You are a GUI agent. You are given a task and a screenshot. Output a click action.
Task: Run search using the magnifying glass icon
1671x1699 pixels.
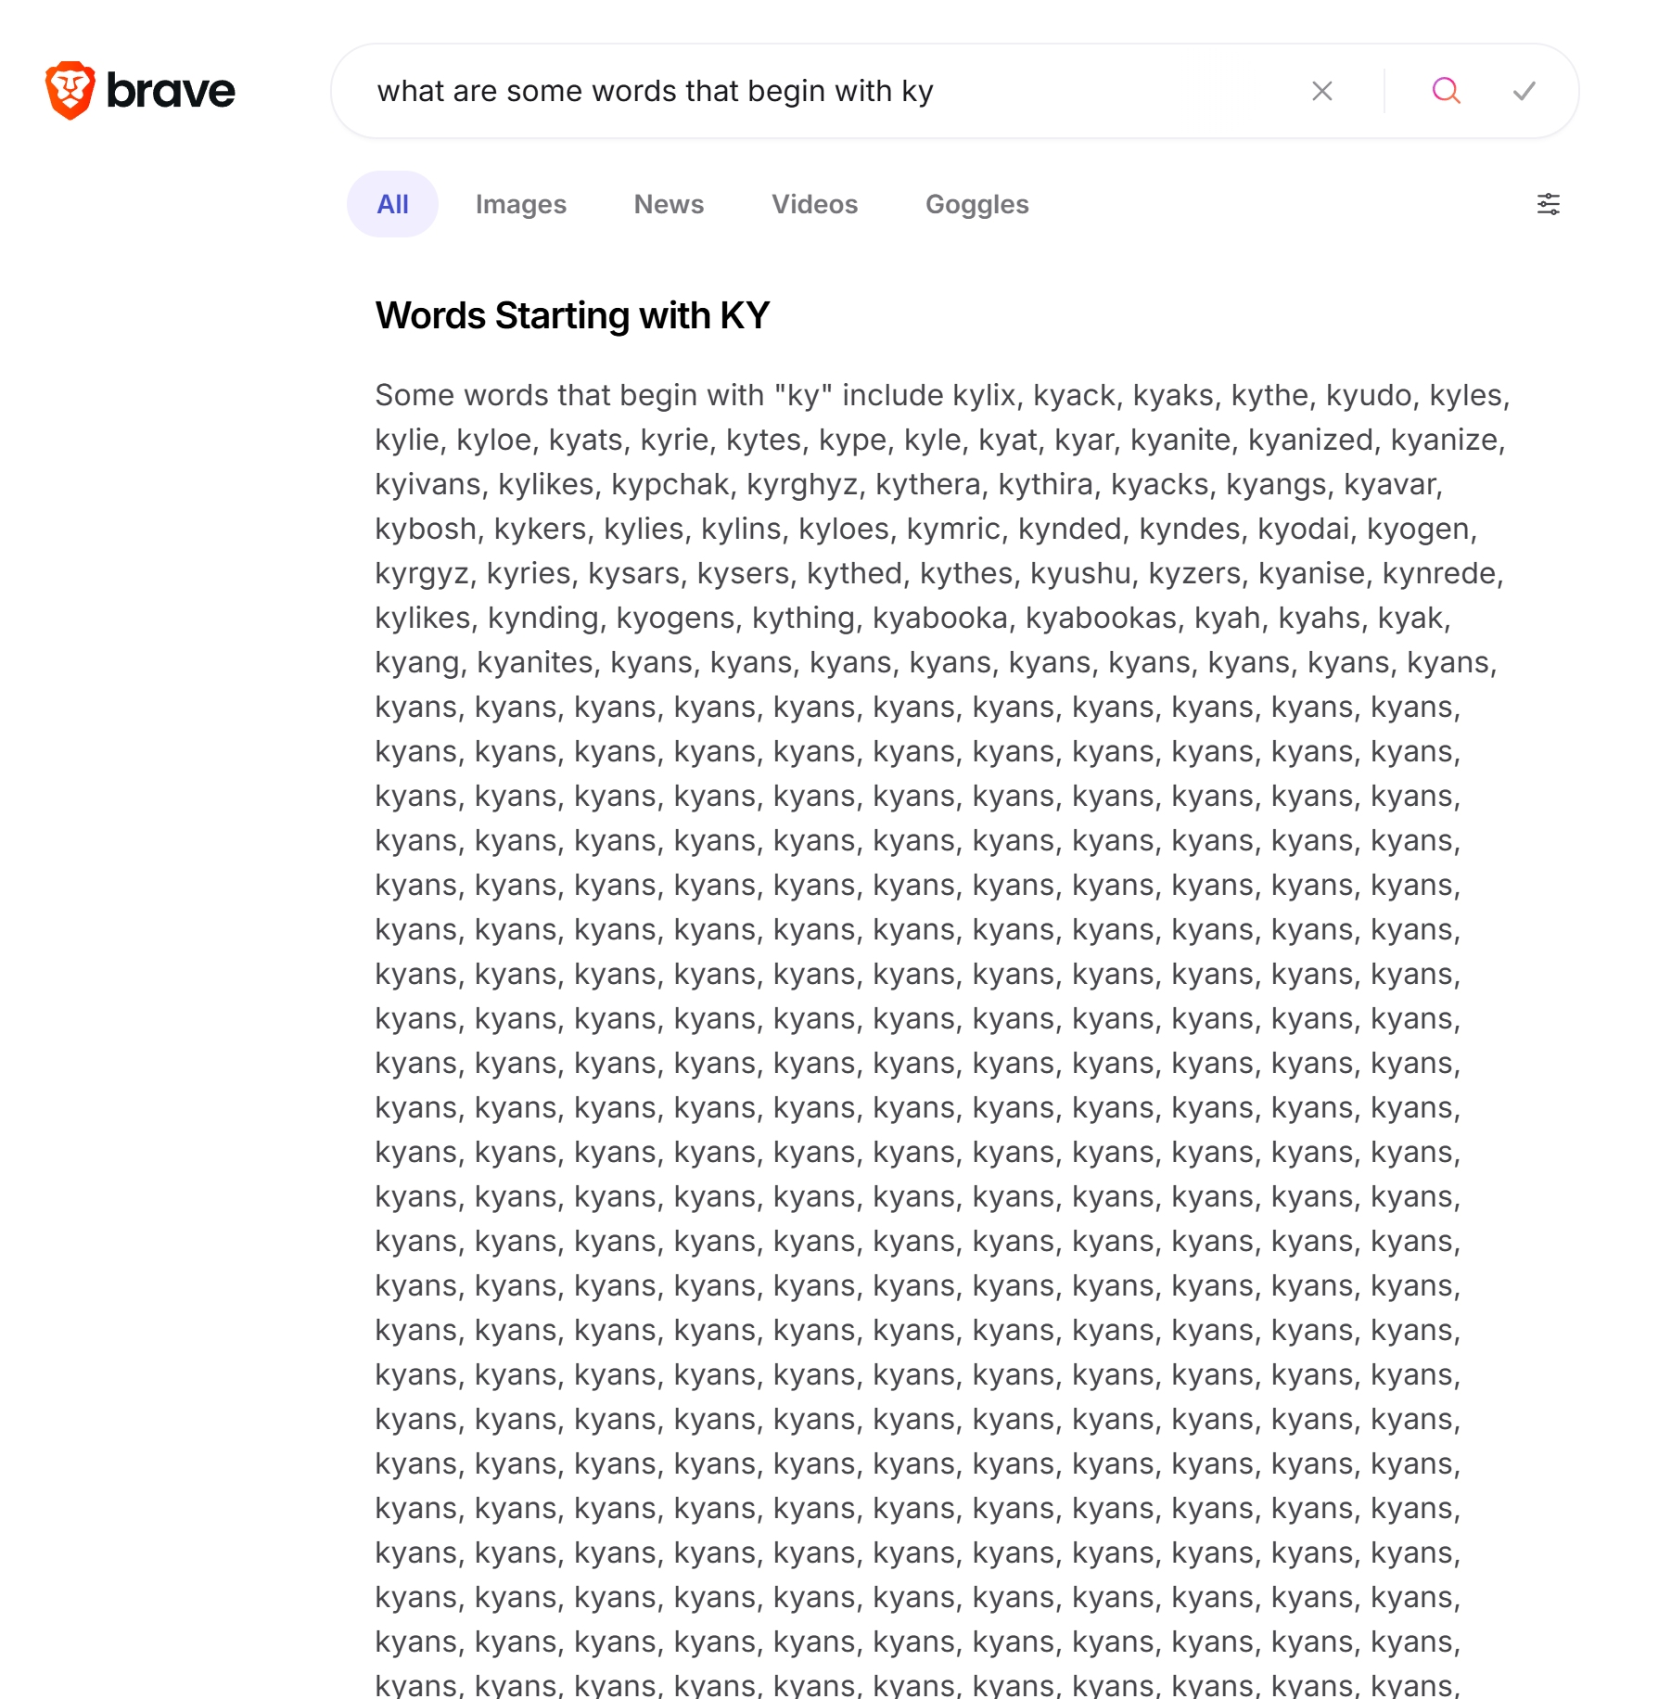click(1446, 91)
